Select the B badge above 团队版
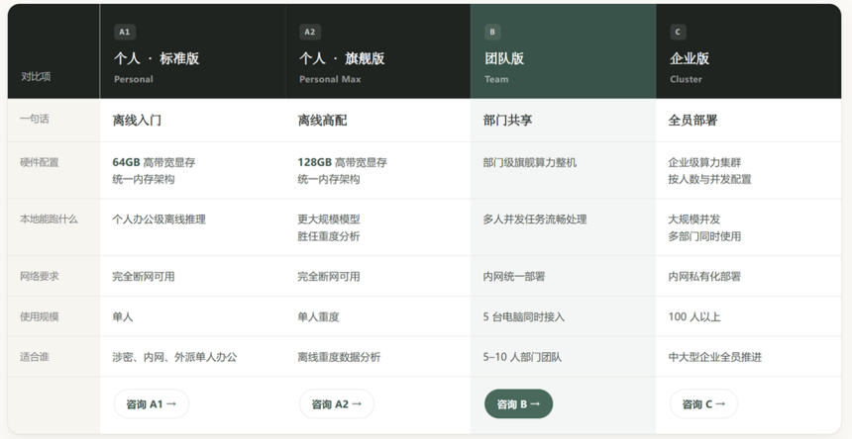The image size is (852, 439). [x=492, y=32]
